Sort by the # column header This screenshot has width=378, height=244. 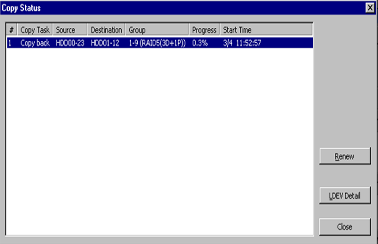click(11, 30)
